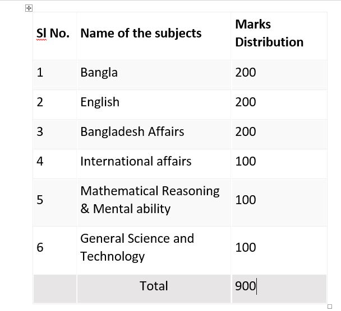Select the "Name of the subjects" header cell
Image resolution: width=341 pixels, height=311 pixels.
point(141,34)
